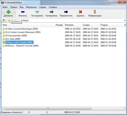The image size is (127, 115).
Task: Go up one folder with the green arrow
Action: pos(4,20)
